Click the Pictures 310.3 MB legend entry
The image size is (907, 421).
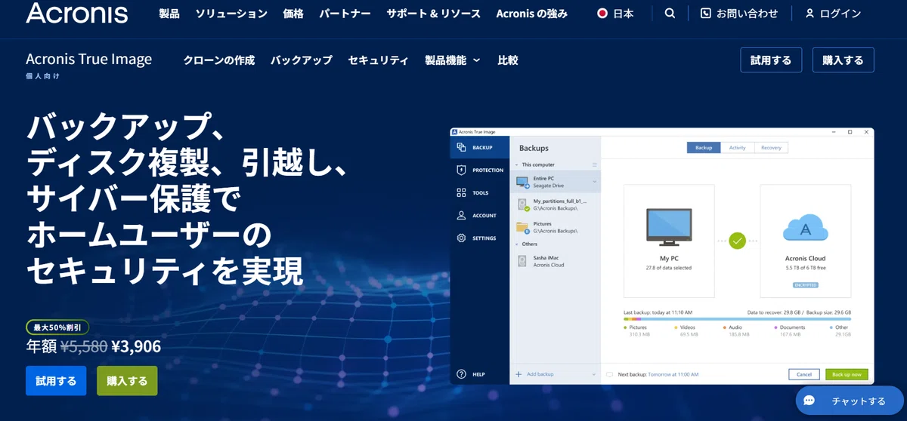coord(638,330)
